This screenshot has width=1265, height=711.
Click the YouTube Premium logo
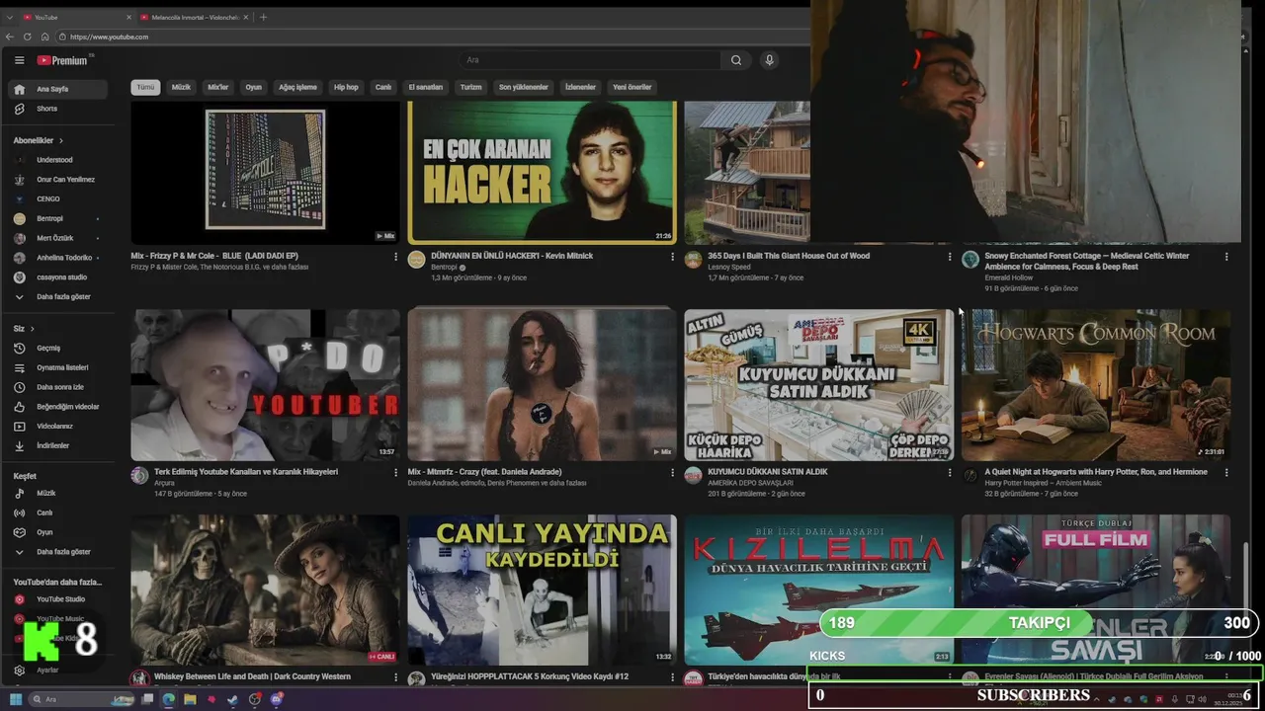click(x=63, y=60)
